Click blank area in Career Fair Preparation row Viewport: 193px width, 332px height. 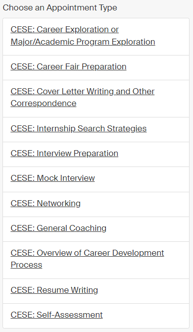[x=157, y=67]
